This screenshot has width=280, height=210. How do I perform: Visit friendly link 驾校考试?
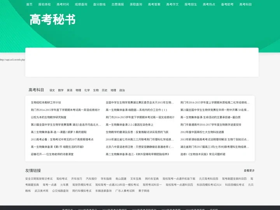[x=62, y=179]
